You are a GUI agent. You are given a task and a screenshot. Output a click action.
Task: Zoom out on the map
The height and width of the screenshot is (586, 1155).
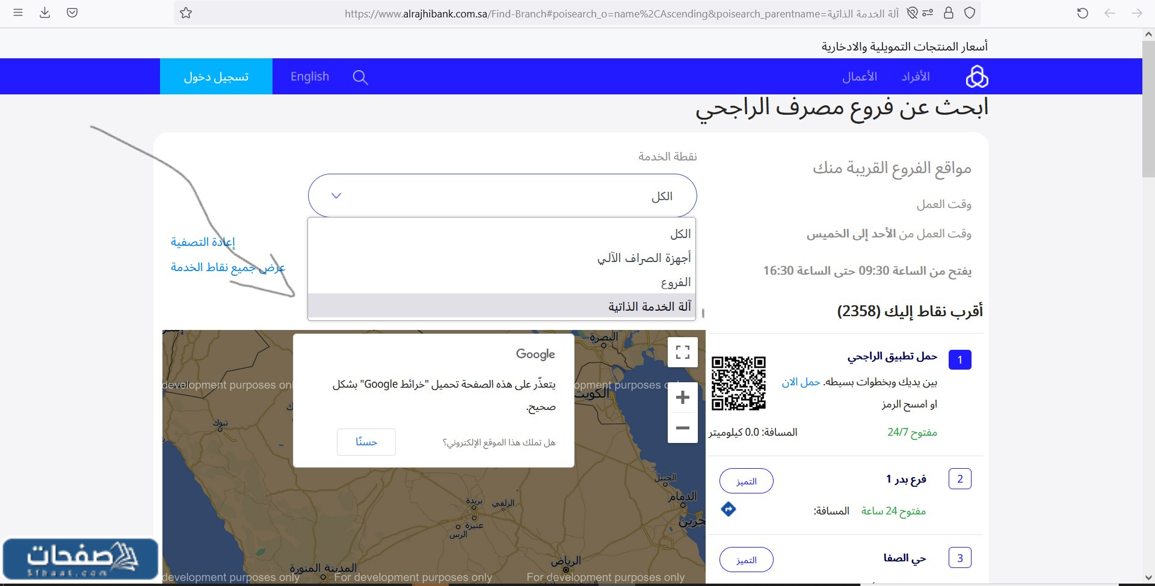[x=683, y=428]
